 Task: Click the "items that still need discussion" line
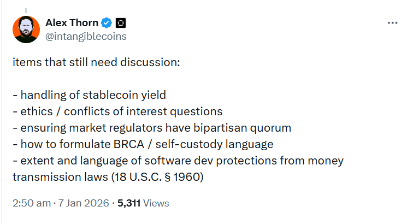pos(96,62)
